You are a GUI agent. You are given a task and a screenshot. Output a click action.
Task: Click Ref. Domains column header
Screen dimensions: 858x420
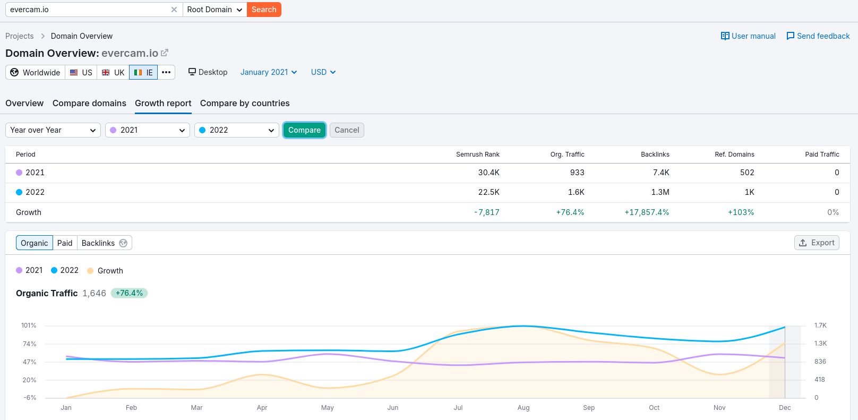pyautogui.click(x=734, y=155)
